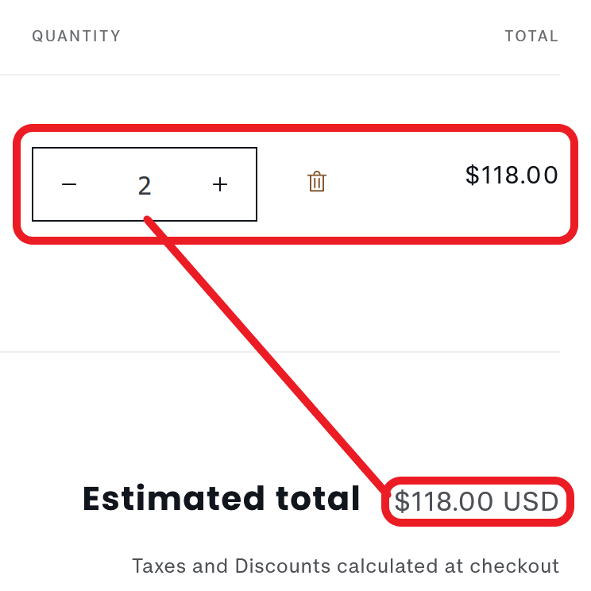
Task: Click the price beside the trash icon
Action: pyautogui.click(x=512, y=175)
